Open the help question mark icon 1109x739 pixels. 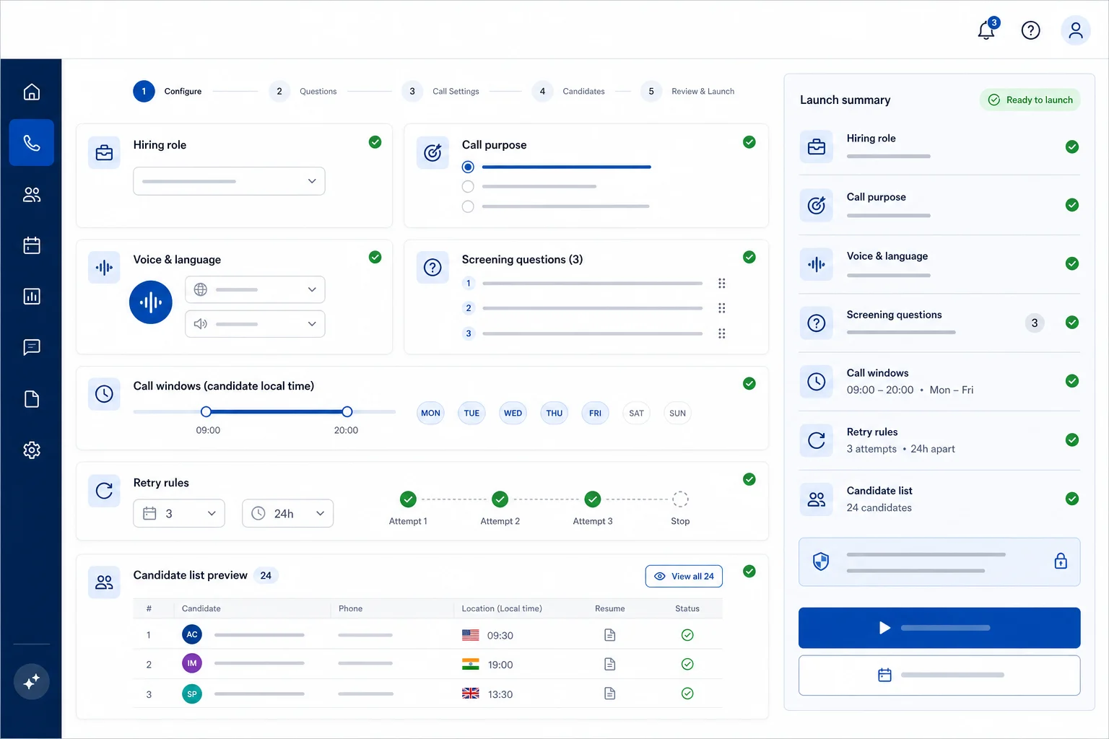tap(1030, 30)
